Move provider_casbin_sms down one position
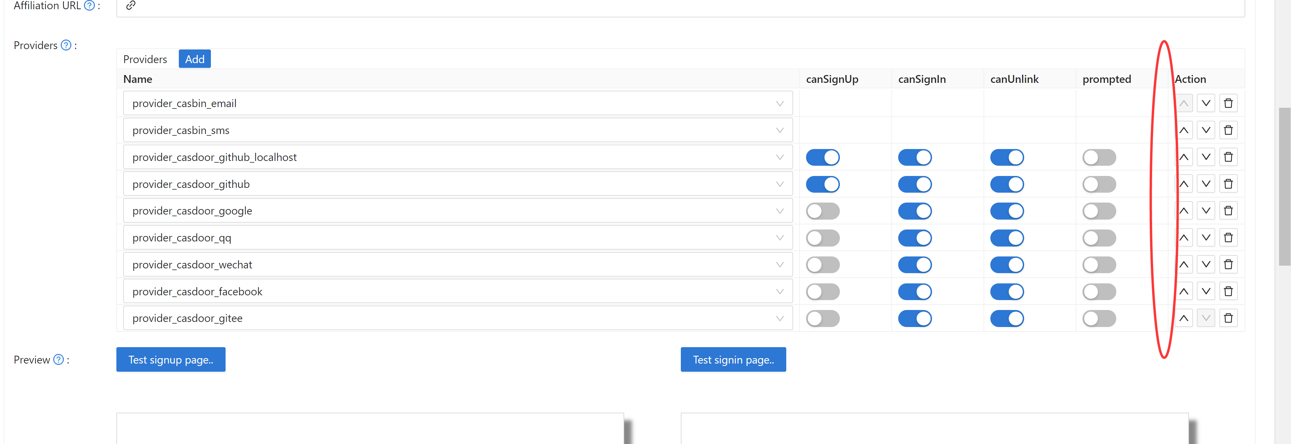Image resolution: width=1291 pixels, height=444 pixels. pyautogui.click(x=1206, y=130)
